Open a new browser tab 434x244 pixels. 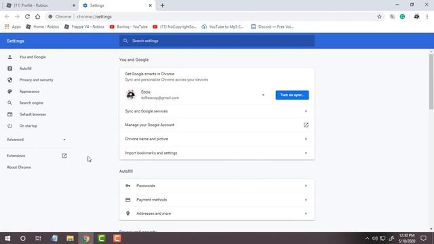point(163,5)
